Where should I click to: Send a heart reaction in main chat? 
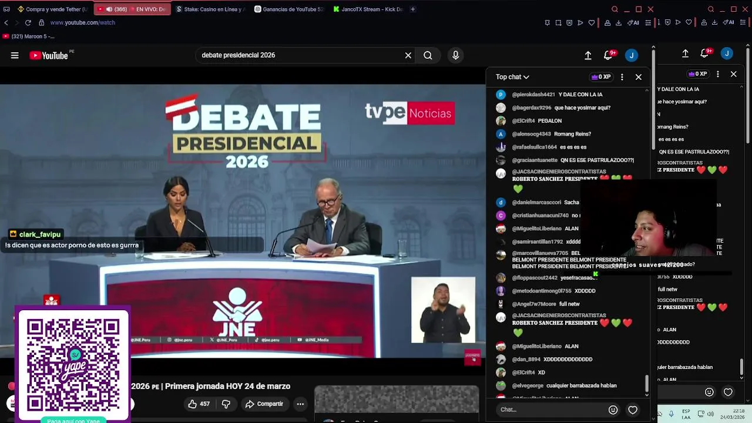(633, 409)
